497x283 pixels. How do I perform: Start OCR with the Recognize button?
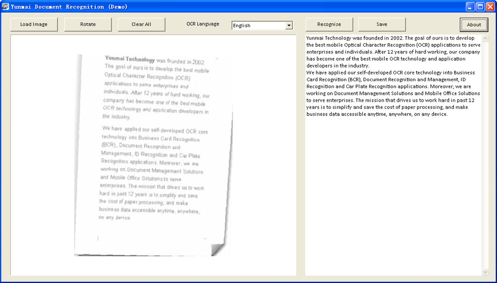(x=329, y=24)
